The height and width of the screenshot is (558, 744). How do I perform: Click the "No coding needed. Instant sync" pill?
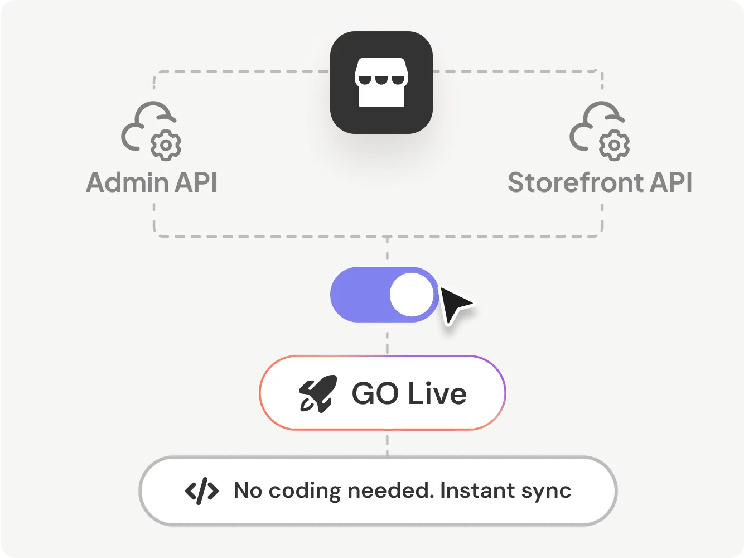(x=378, y=491)
